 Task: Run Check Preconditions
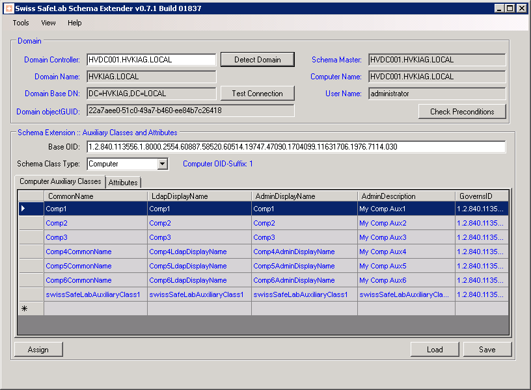coord(462,112)
